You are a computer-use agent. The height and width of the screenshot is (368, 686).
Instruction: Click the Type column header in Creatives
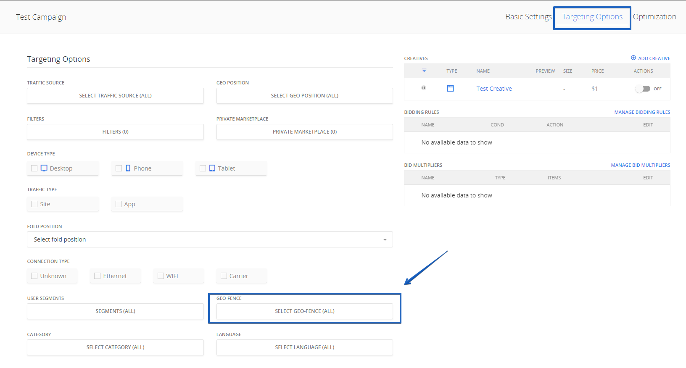[x=452, y=71]
